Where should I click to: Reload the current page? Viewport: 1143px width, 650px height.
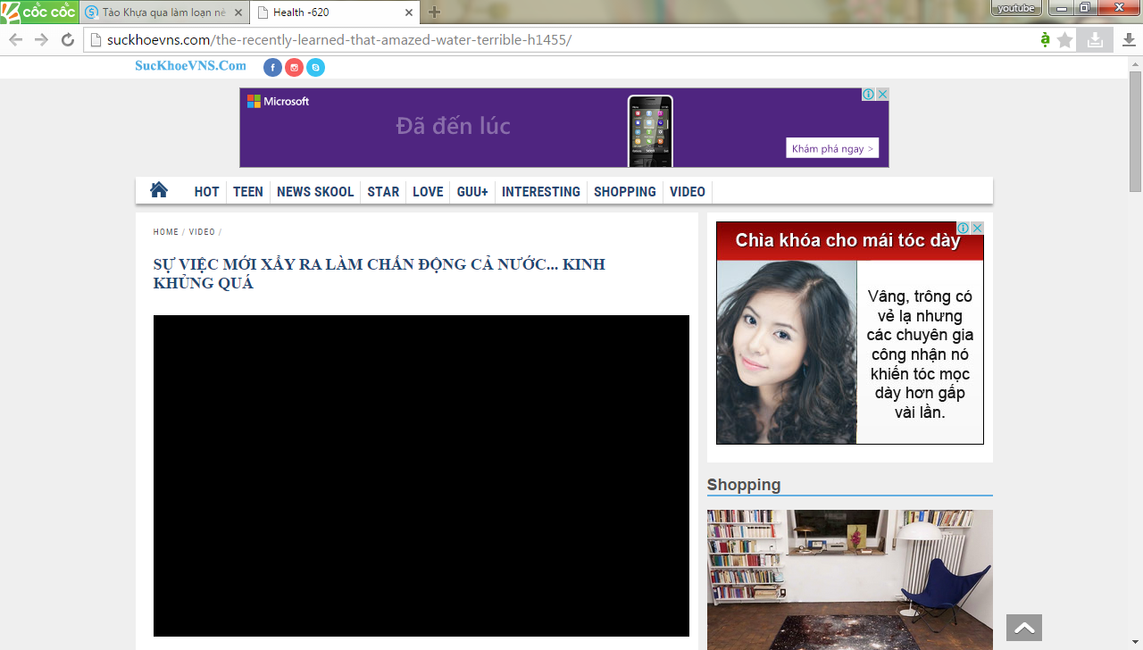(67, 39)
